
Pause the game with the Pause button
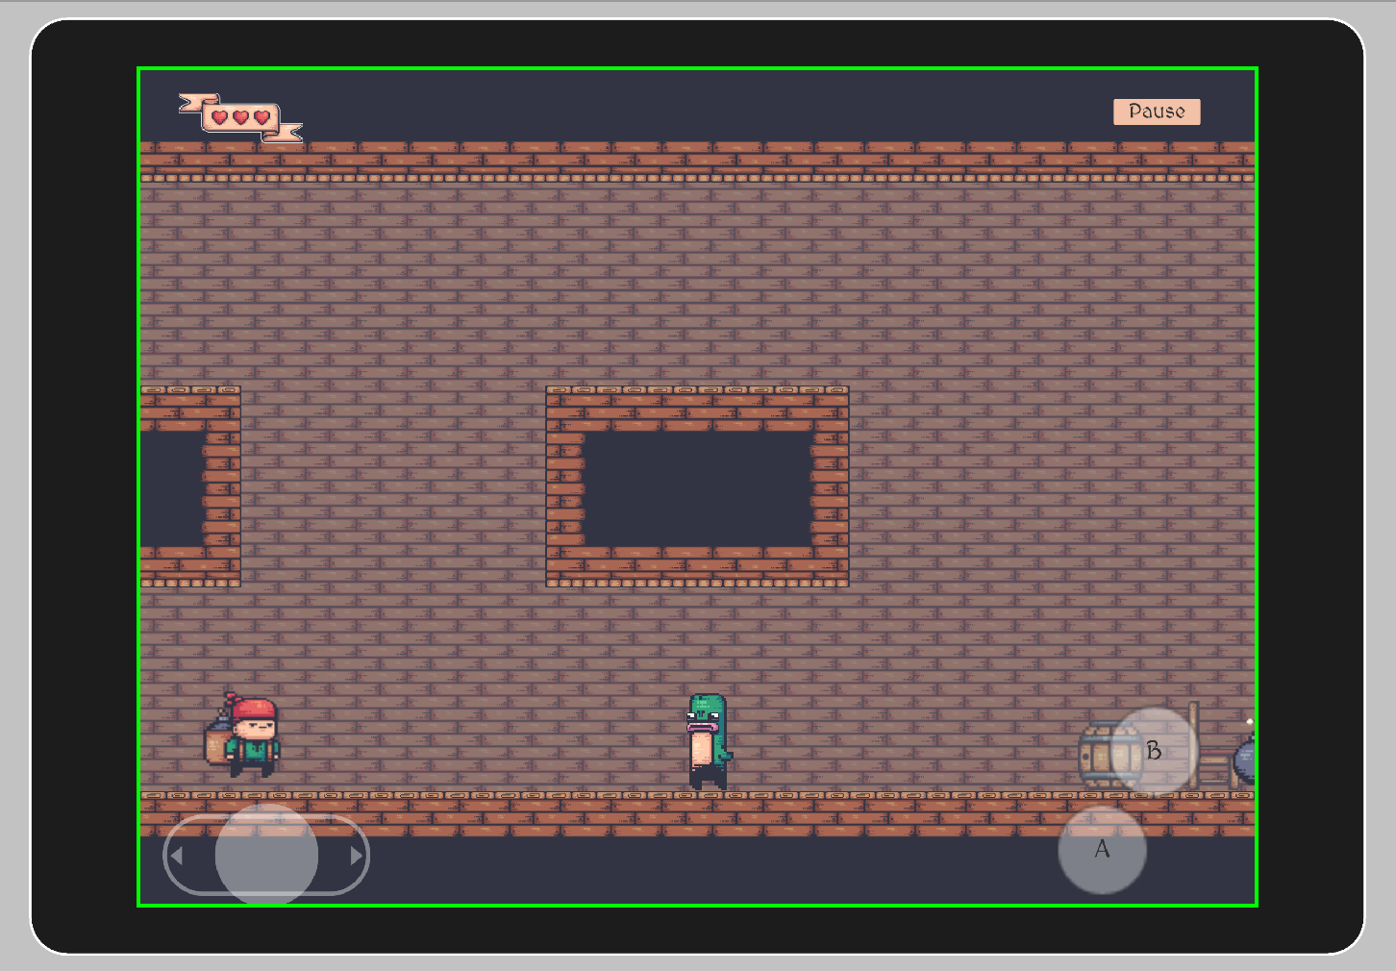tap(1157, 112)
